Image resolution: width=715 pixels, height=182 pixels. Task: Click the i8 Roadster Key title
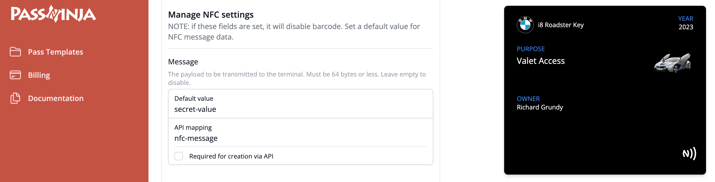(561, 25)
